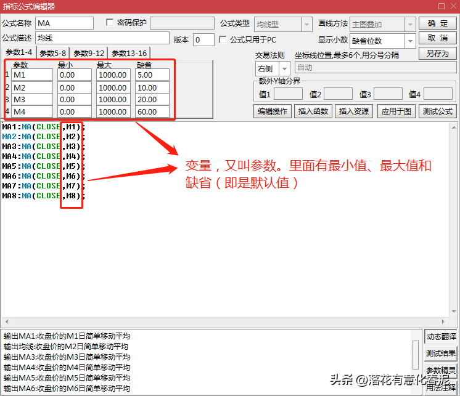Maximize the 指标公式编辑器 window
The width and height of the screenshot is (460, 396).
[x=442, y=6]
